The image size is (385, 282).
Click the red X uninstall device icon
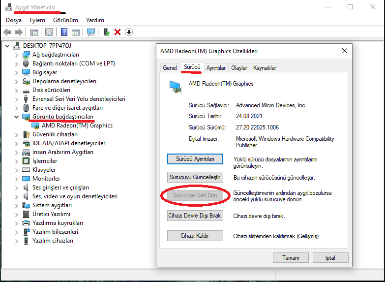coord(118,32)
